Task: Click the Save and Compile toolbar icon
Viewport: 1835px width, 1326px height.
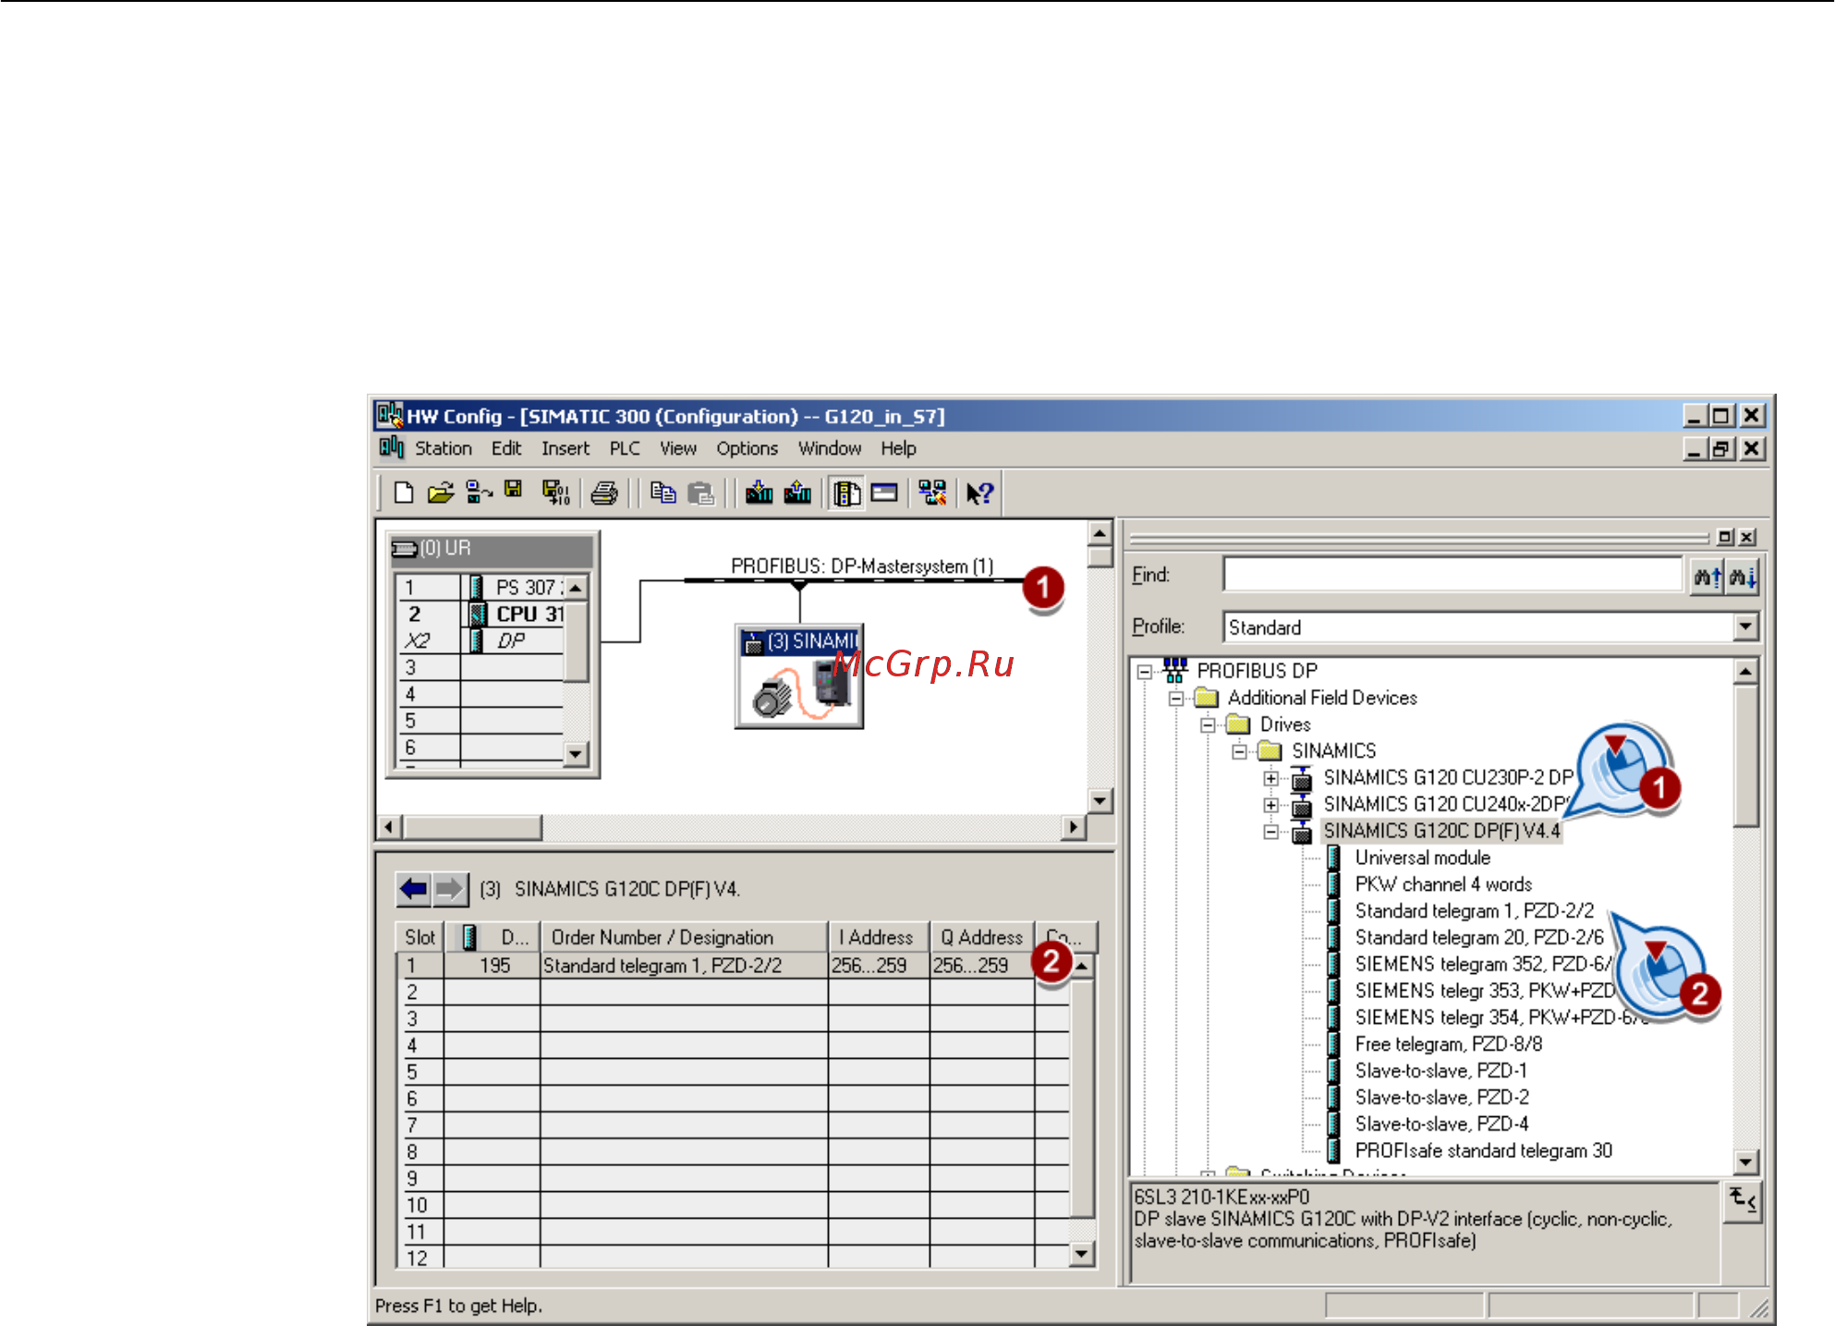Action: click(x=555, y=493)
